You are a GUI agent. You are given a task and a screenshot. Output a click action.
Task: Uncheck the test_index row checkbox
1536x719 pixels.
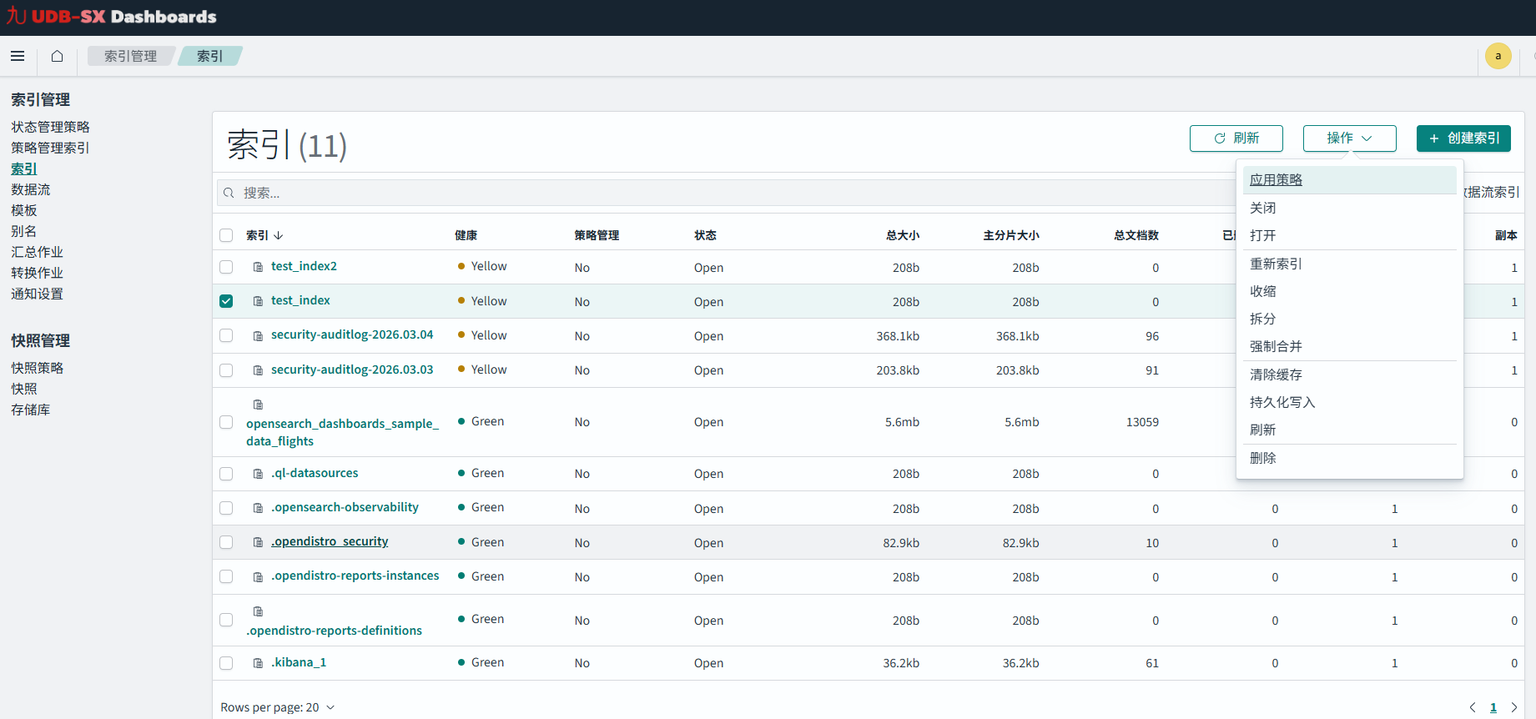pos(226,301)
